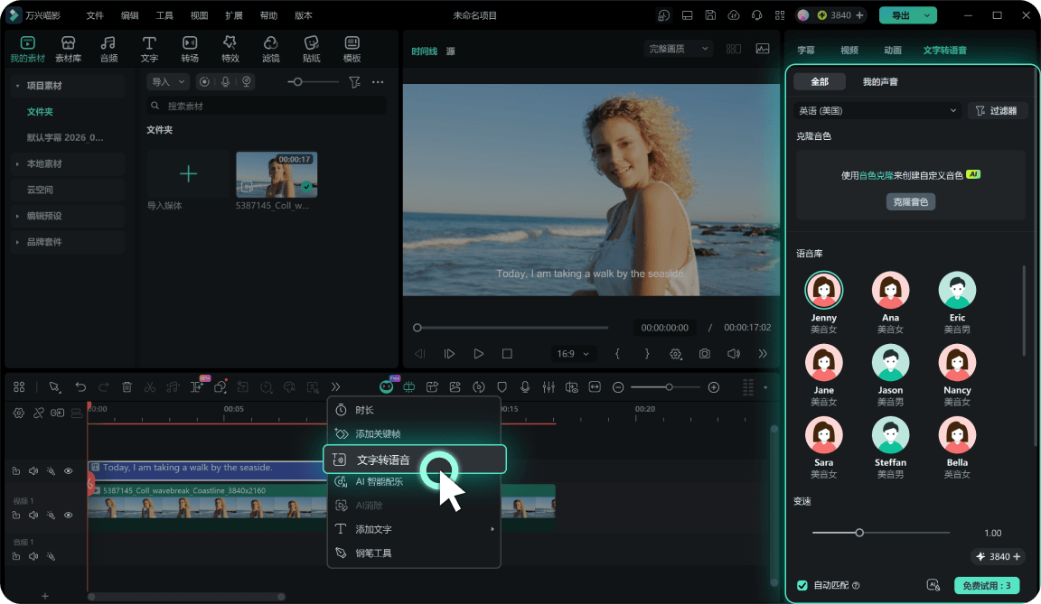Choose 时长 in the context menu
This screenshot has height=604, width=1041.
(x=414, y=411)
